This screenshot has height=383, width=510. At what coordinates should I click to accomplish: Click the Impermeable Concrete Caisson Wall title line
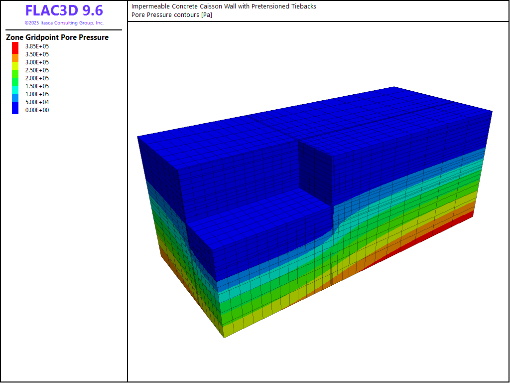[224, 6]
